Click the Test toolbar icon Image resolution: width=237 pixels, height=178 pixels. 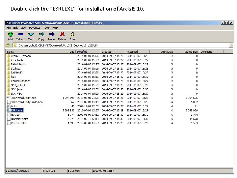31,34
